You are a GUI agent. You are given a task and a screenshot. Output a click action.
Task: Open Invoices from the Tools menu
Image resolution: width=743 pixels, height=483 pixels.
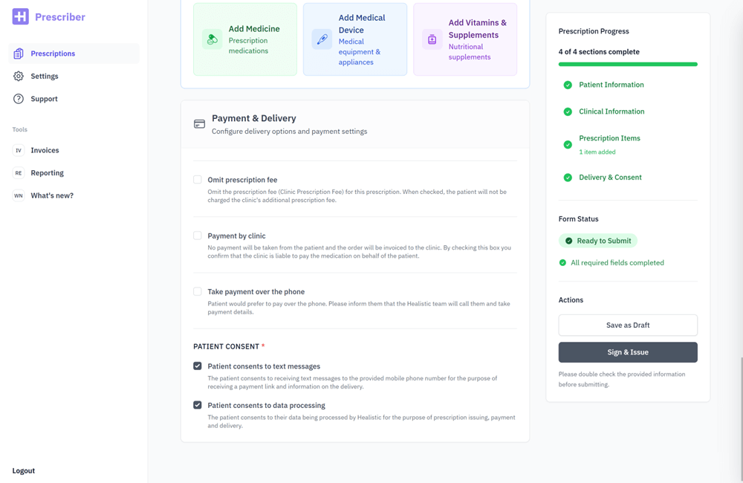45,150
